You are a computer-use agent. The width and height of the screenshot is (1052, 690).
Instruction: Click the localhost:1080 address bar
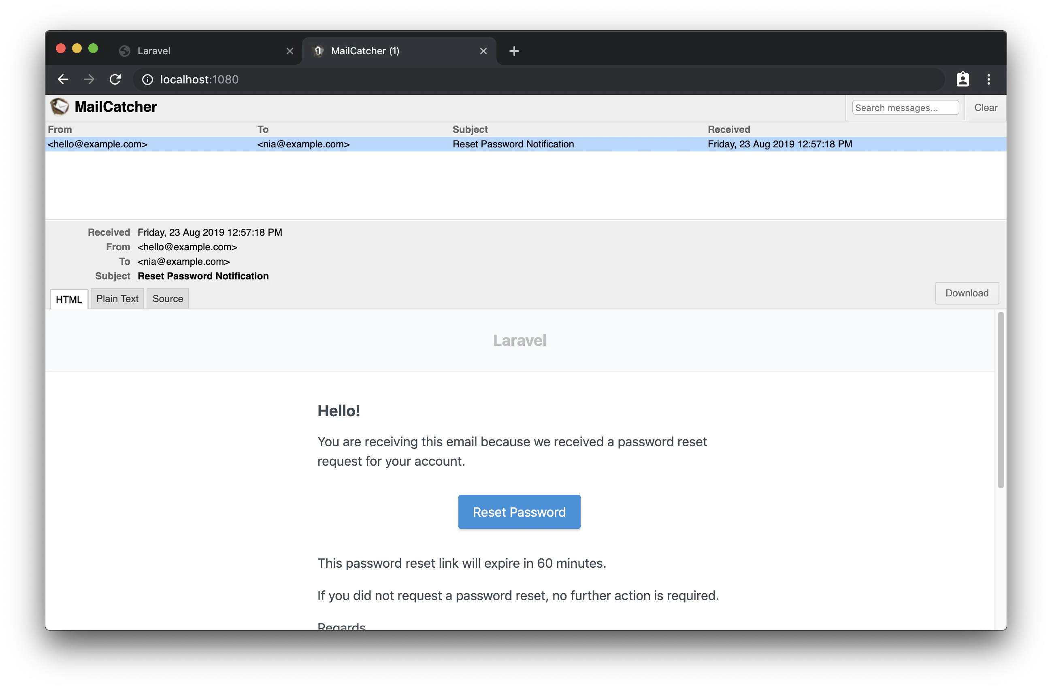[x=539, y=79]
